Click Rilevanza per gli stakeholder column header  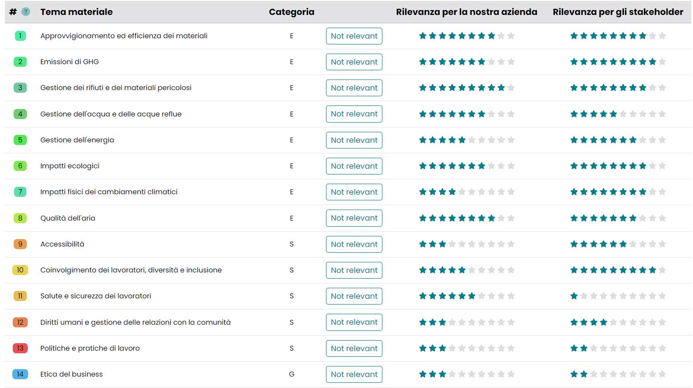618,12
